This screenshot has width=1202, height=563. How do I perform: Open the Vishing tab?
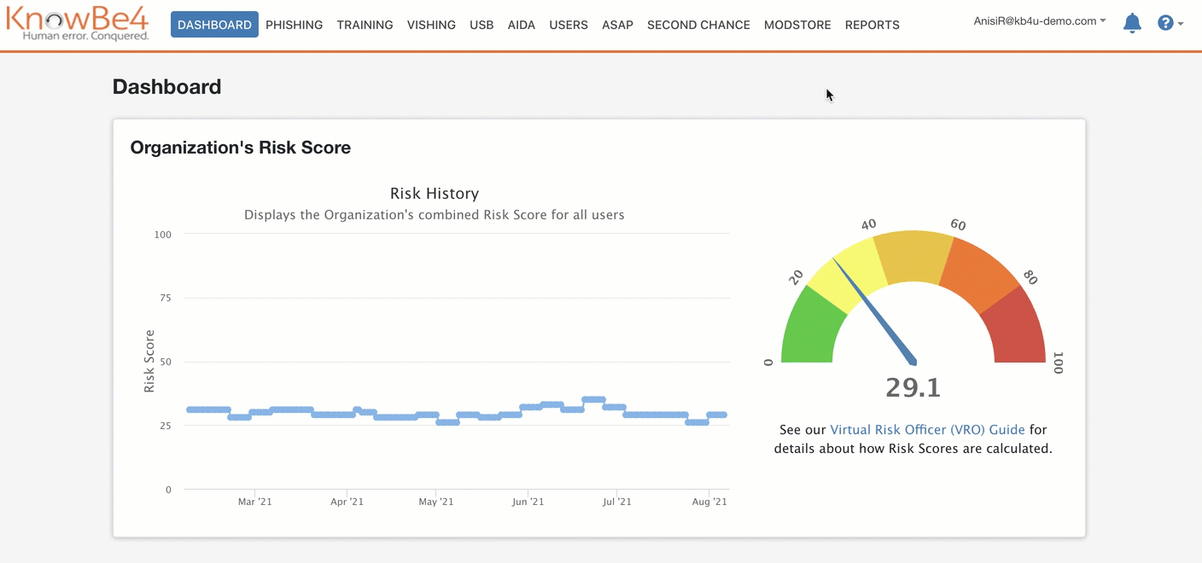(431, 25)
